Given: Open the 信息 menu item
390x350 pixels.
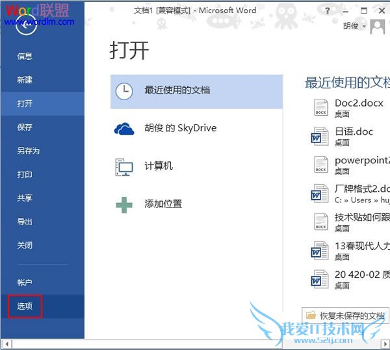Looking at the screenshot, I should tap(25, 56).
